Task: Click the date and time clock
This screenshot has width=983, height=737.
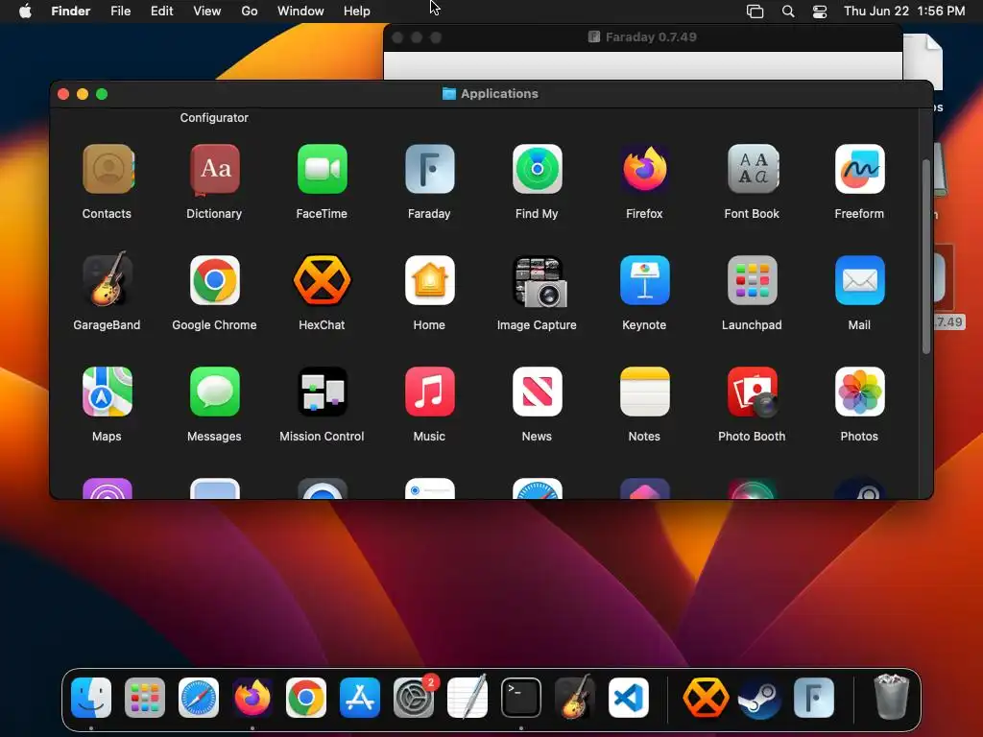Action: pos(904,12)
